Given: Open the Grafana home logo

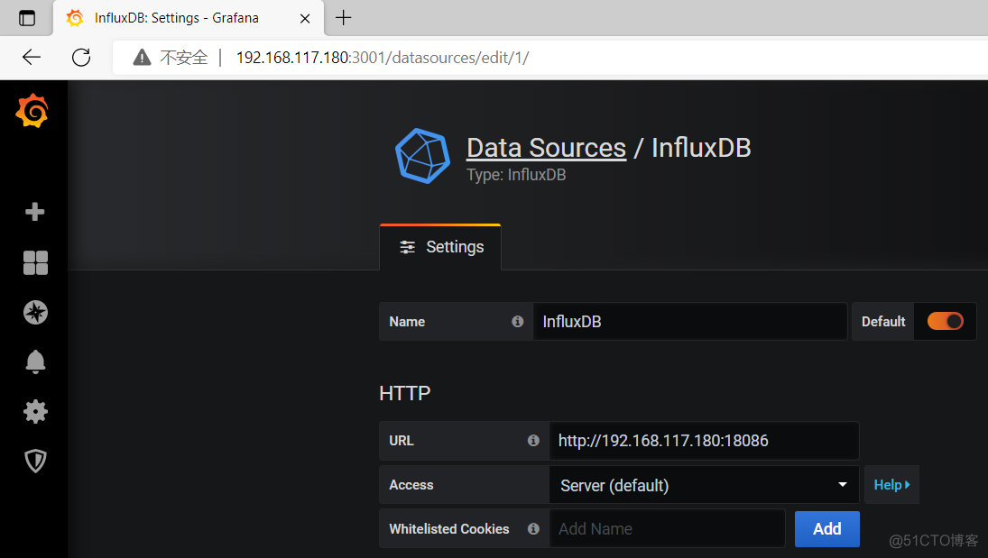Looking at the screenshot, I should [x=32, y=111].
